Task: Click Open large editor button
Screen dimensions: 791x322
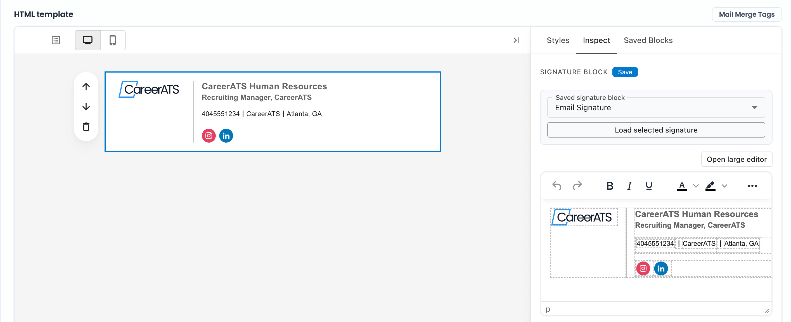Action: point(736,159)
